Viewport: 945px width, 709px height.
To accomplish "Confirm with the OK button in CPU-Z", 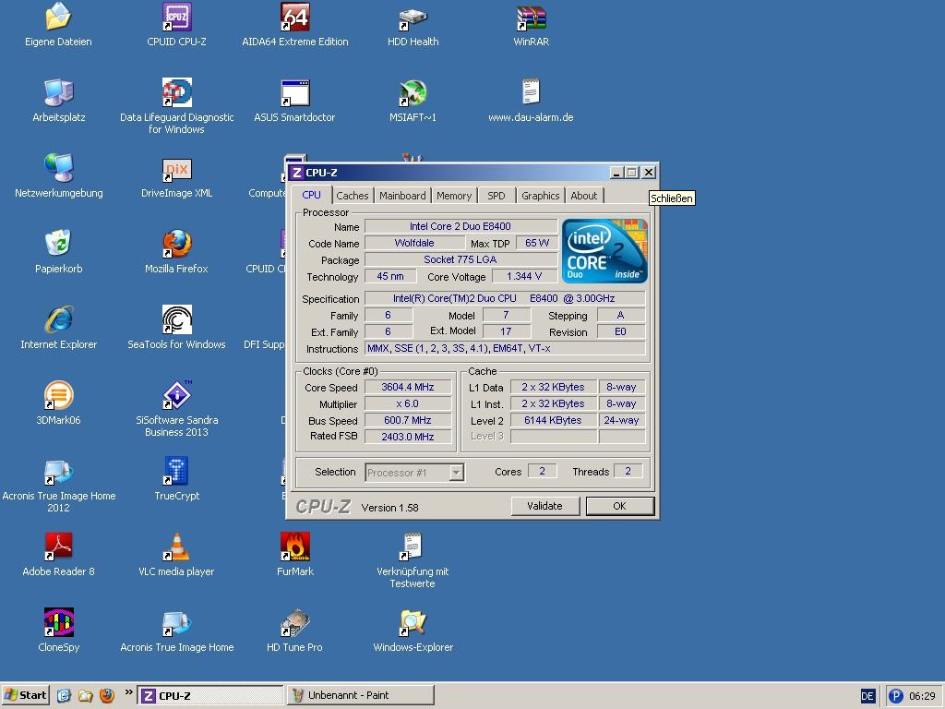I will (x=619, y=506).
